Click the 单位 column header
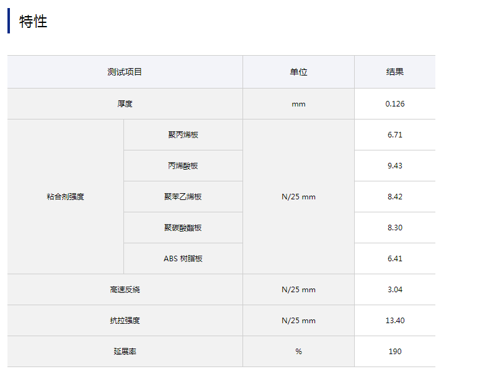 click(298, 72)
